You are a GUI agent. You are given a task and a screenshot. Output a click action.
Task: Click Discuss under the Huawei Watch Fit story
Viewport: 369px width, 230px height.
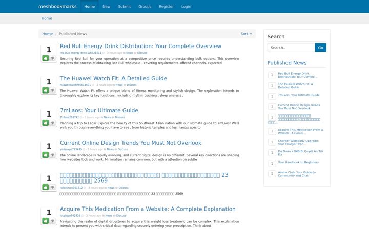pyautogui.click(x=132, y=85)
